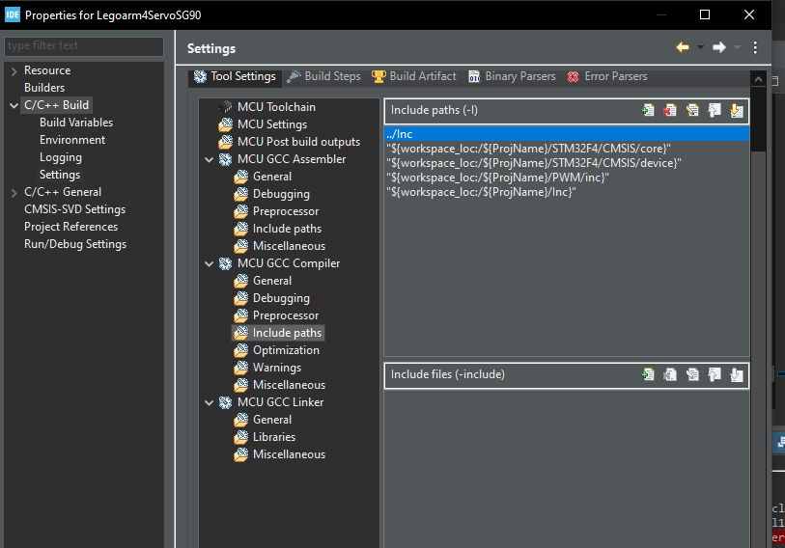Open CMSIS-SVD Settings page
785x548 pixels.
(x=74, y=209)
